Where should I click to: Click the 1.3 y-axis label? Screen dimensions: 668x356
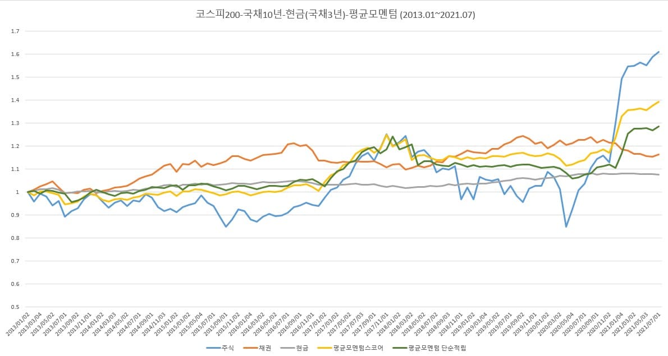coord(15,123)
